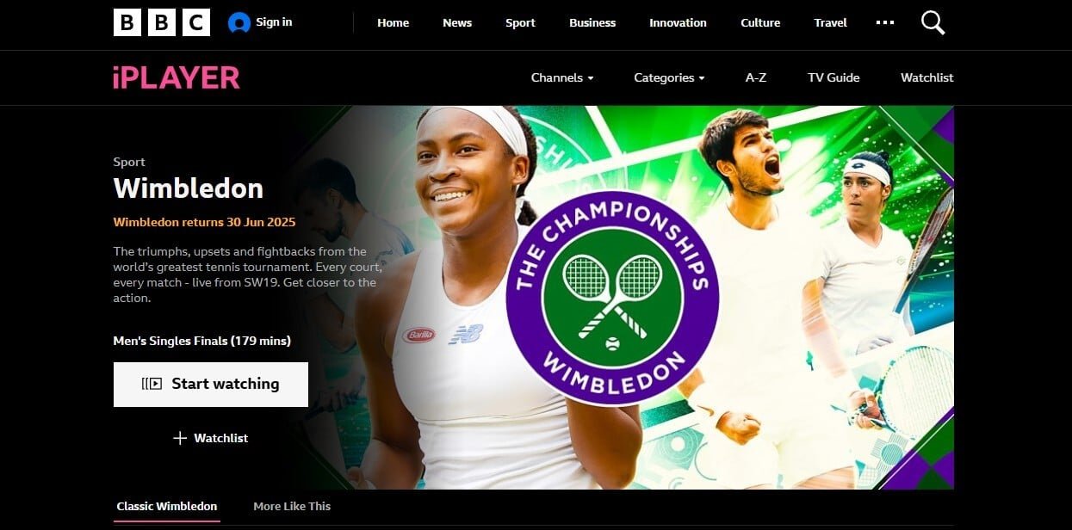The image size is (1072, 530).
Task: Open the Sport section in BBC nav
Action: 520,23
